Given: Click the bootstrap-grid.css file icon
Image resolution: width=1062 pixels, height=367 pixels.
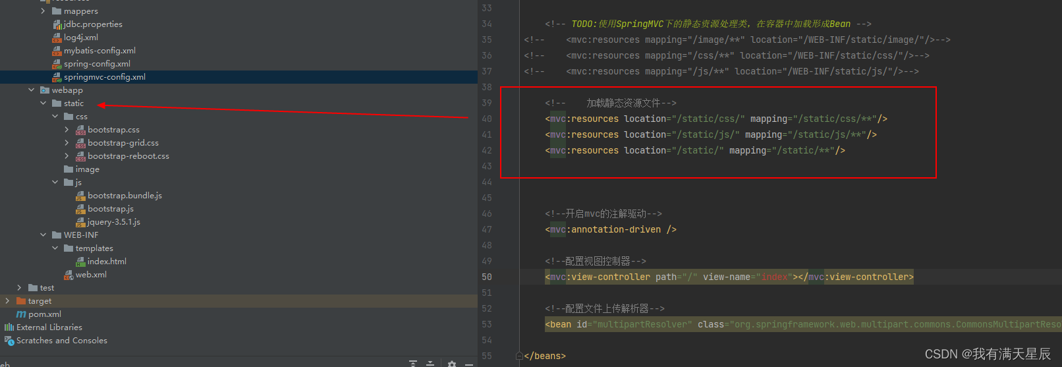Looking at the screenshot, I should [80, 143].
